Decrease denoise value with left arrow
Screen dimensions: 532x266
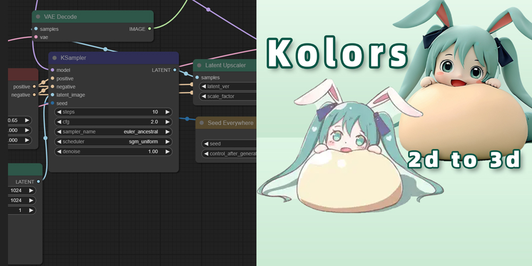tap(59, 152)
